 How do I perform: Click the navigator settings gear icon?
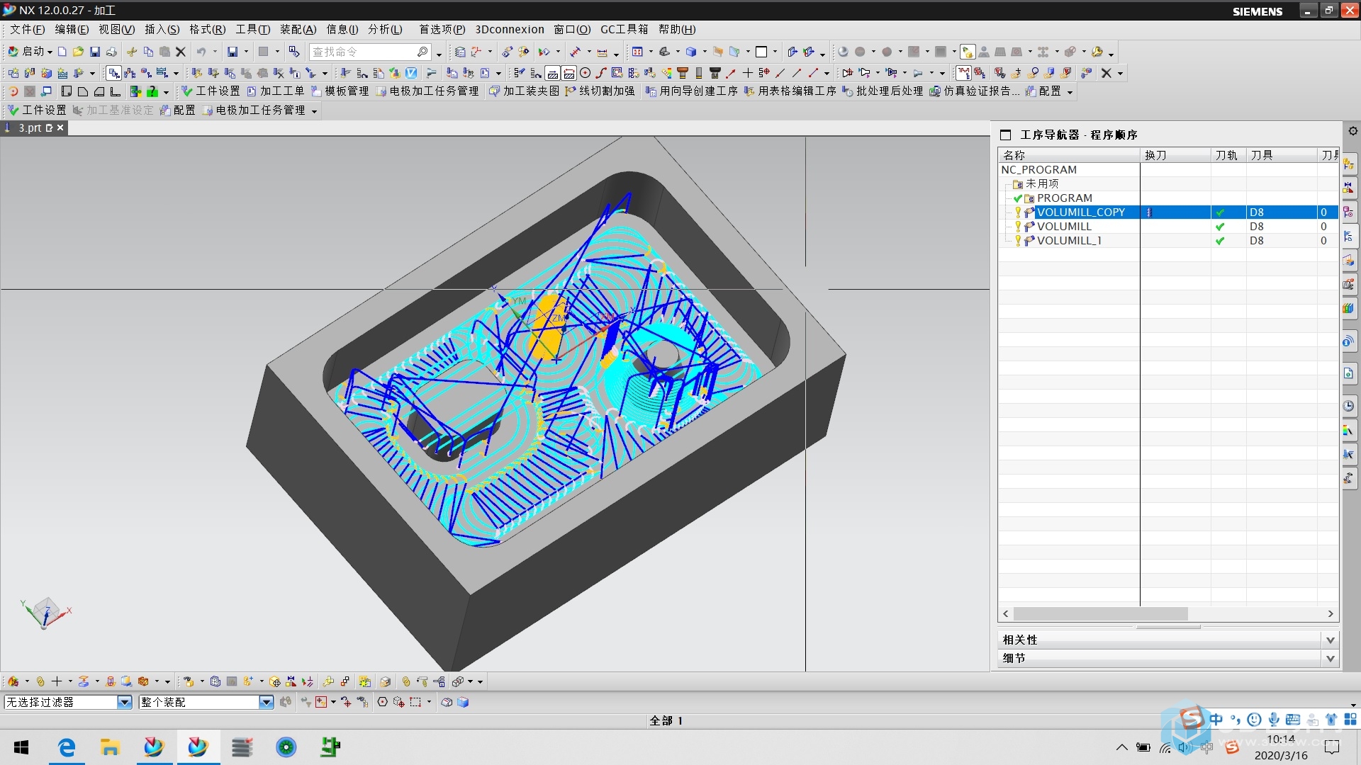pyautogui.click(x=1352, y=131)
